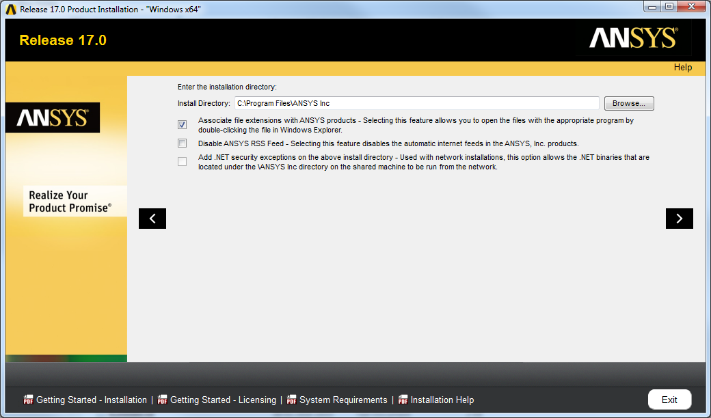Go to the next step with right arrow

pyautogui.click(x=679, y=219)
